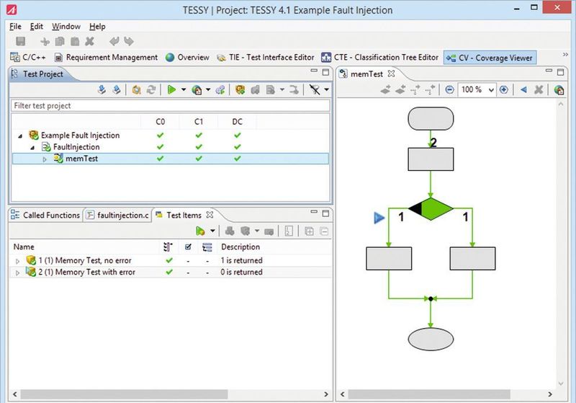This screenshot has width=576, height=403.
Task: Click zoom out minus icon in Coverage Viewer
Action: [449, 89]
